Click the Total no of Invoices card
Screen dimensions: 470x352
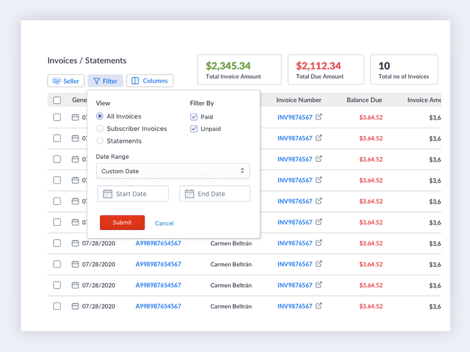pyautogui.click(x=404, y=69)
